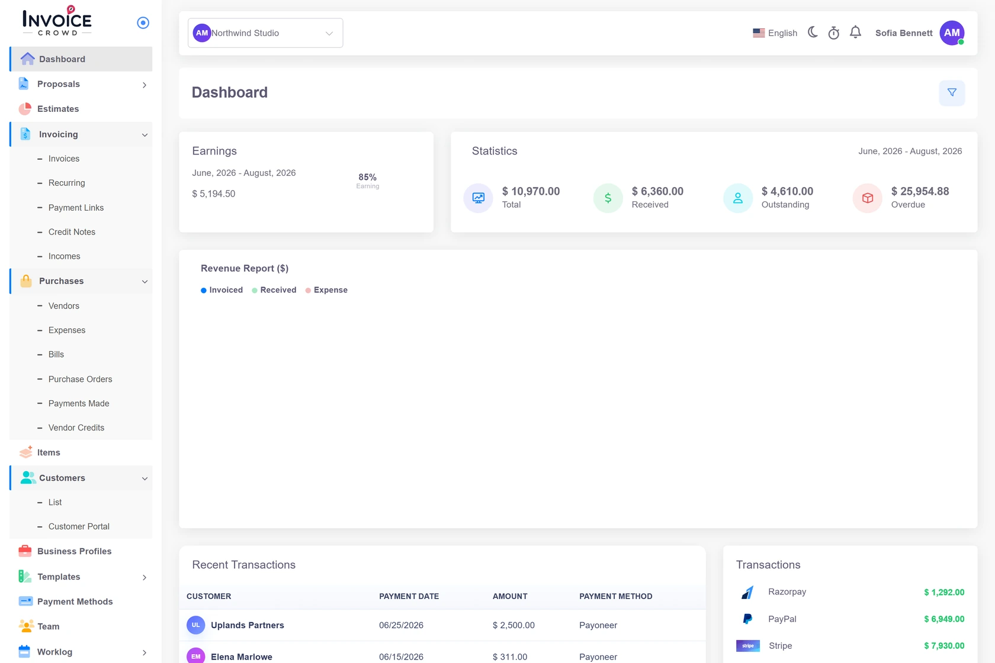Collapse the Purchases section chevron

click(x=145, y=282)
